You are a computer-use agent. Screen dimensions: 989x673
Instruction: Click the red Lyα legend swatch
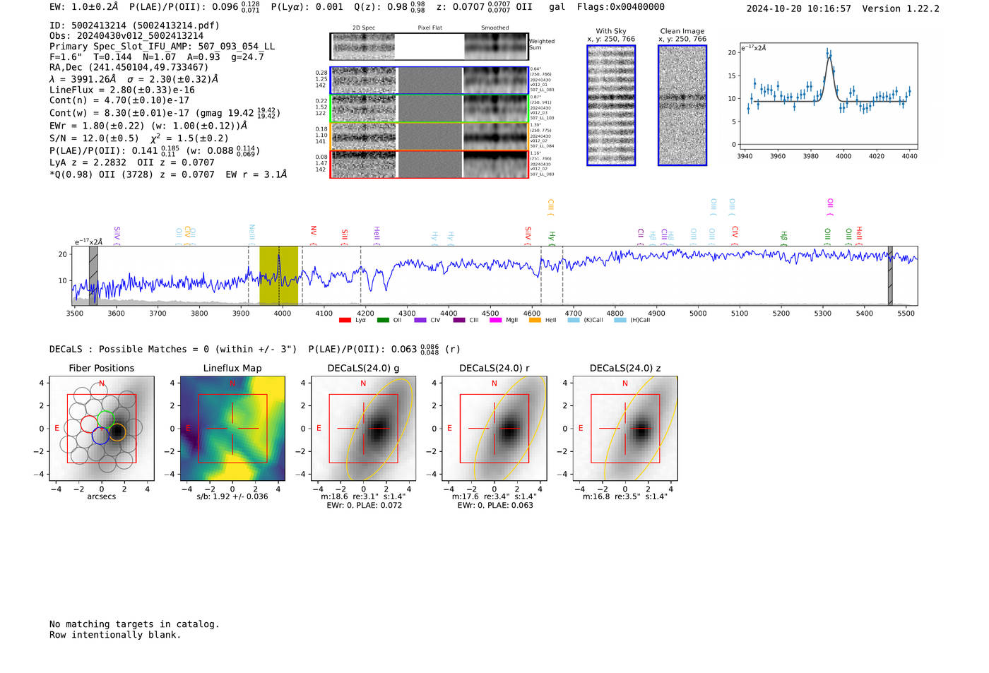point(345,320)
